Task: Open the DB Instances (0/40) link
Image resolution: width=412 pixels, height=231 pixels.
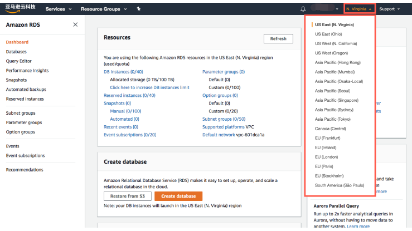Action: click(123, 72)
